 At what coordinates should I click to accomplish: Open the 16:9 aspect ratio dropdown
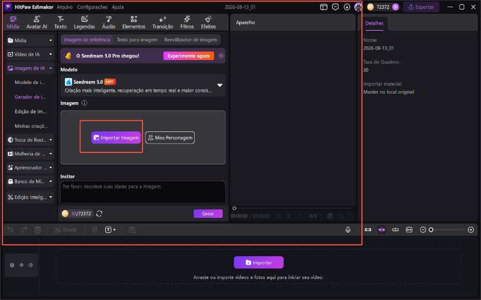coord(315,216)
